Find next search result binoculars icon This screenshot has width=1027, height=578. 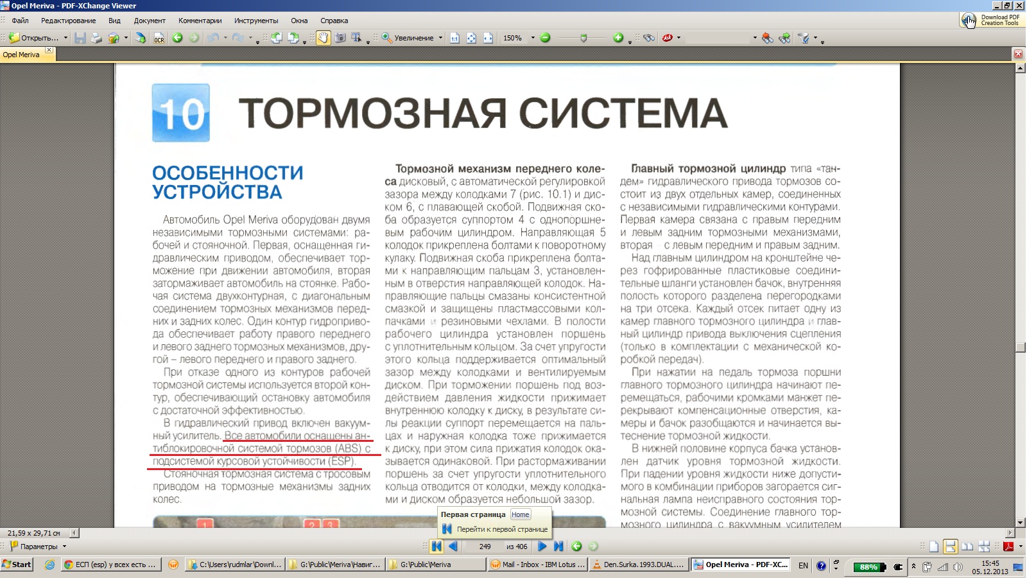784,38
